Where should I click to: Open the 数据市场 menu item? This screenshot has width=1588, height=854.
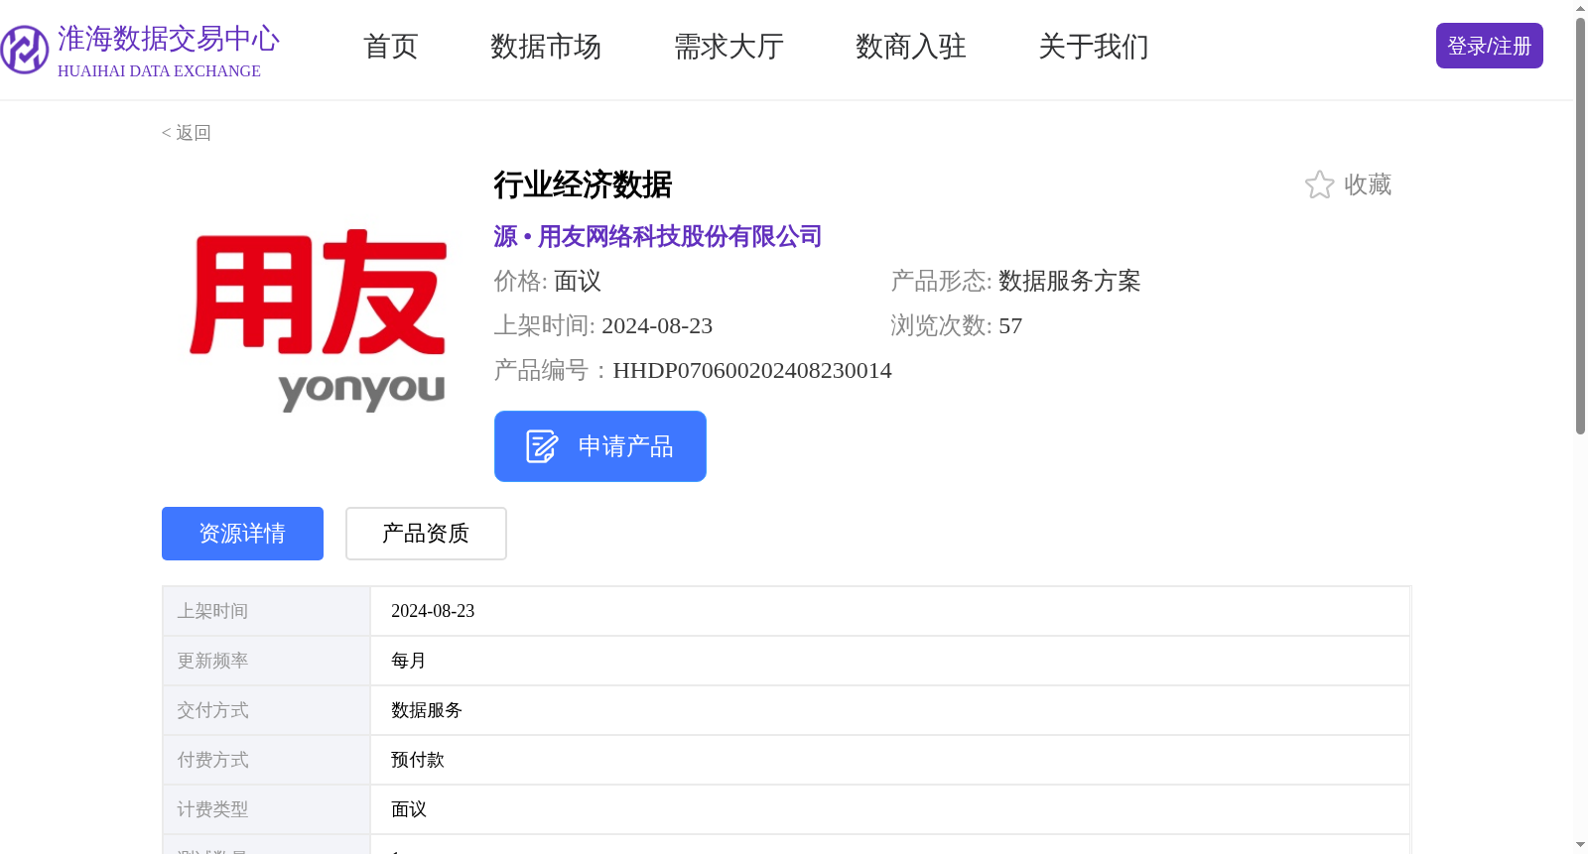(546, 47)
